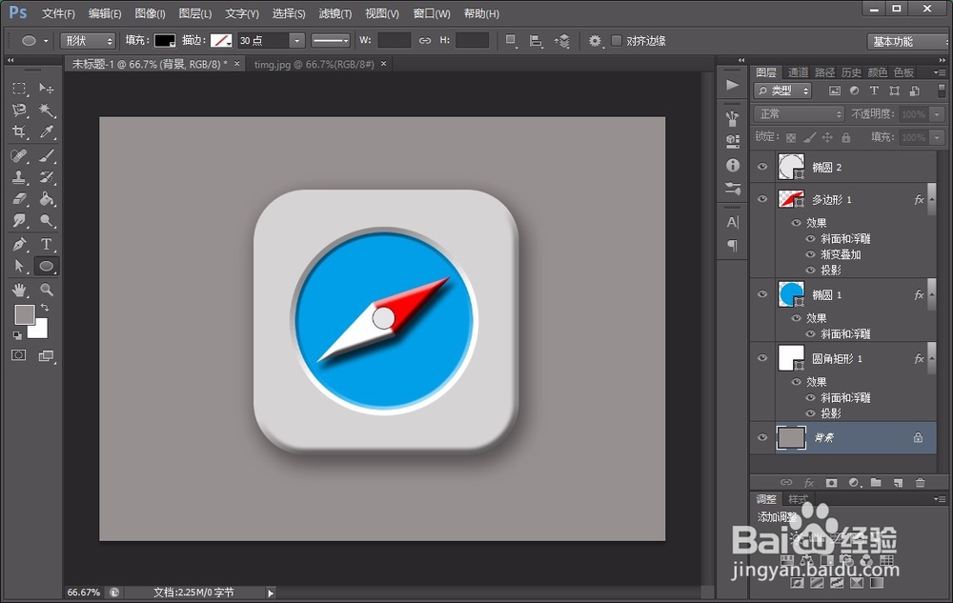Select the Move tool
953x603 pixels.
click(46, 89)
